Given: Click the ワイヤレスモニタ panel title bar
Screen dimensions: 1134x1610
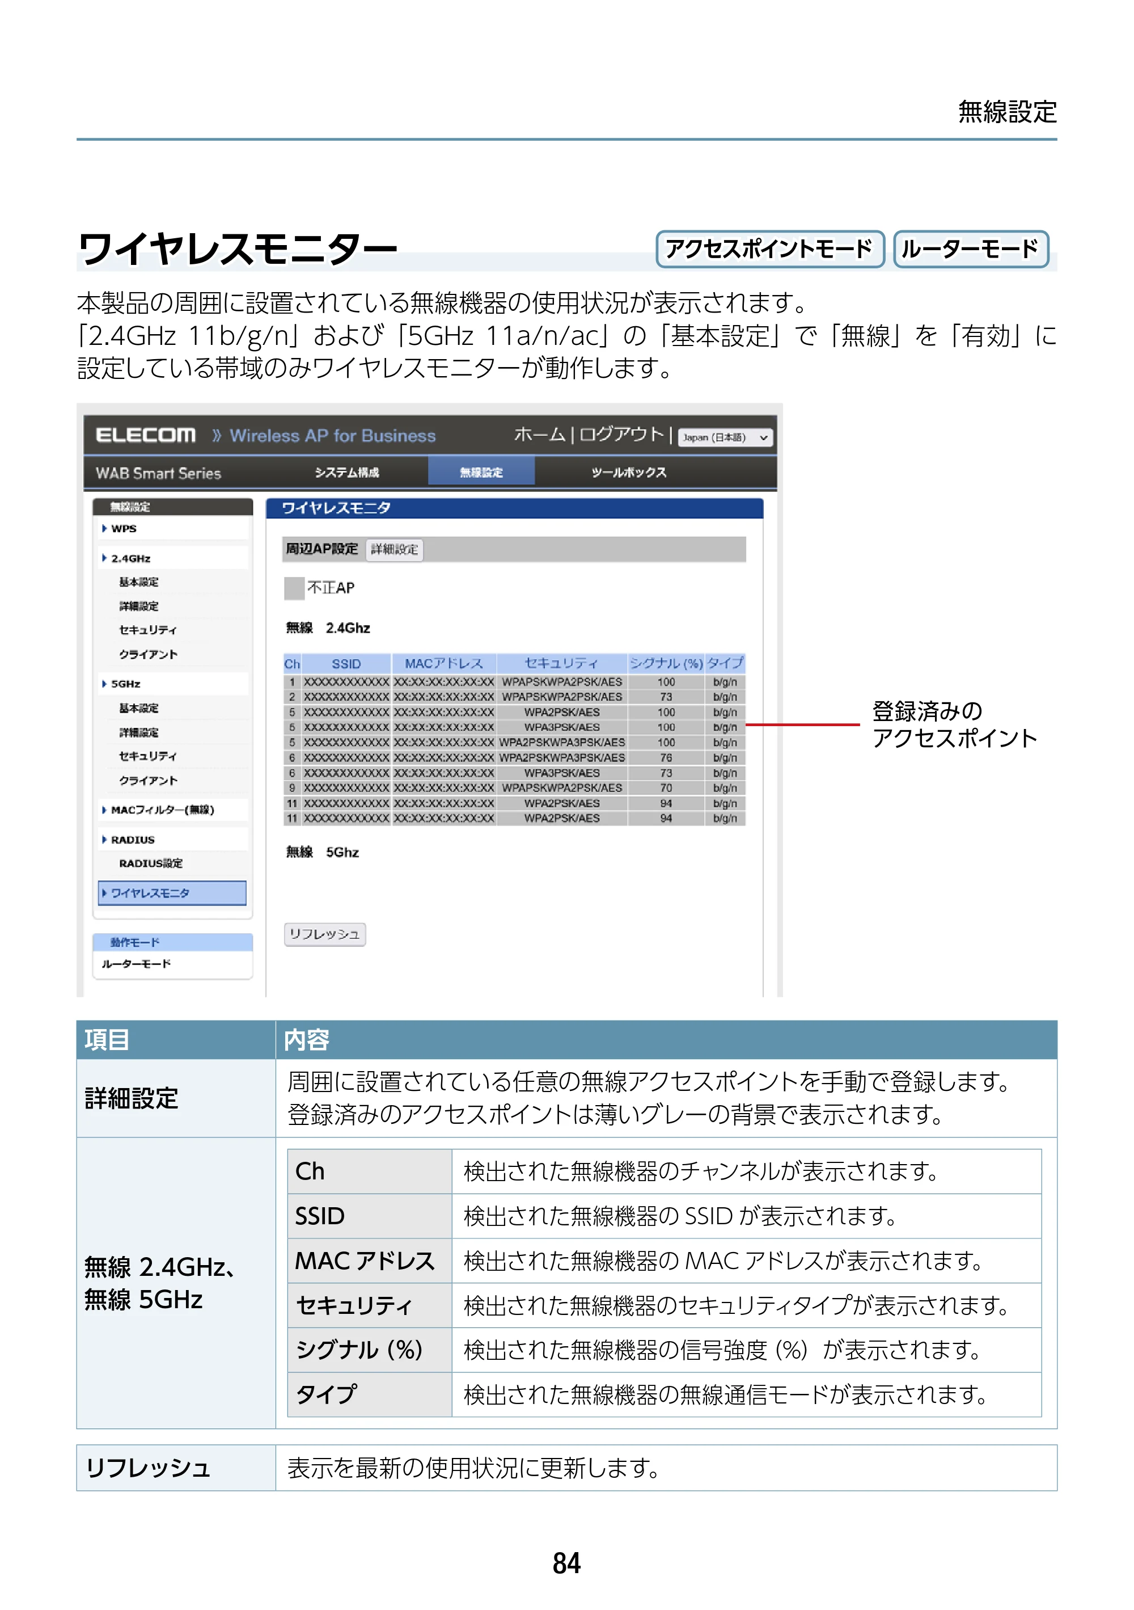Looking at the screenshot, I should (x=514, y=508).
